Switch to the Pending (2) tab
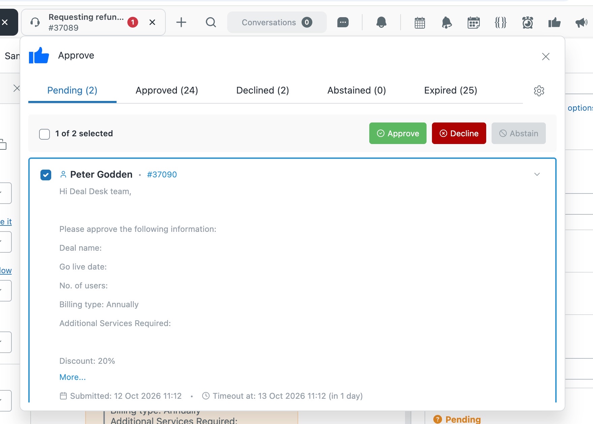Viewport: 593px width, 424px height. point(72,91)
